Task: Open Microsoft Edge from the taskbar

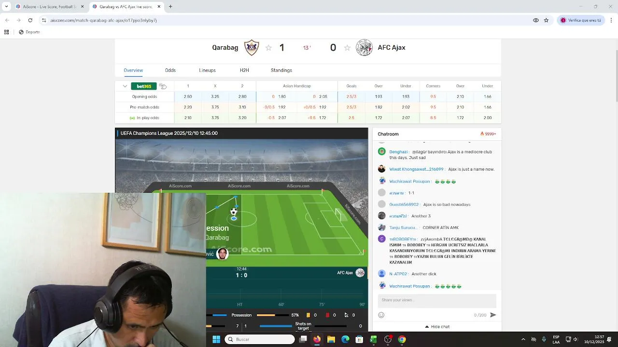Action: [345, 339]
